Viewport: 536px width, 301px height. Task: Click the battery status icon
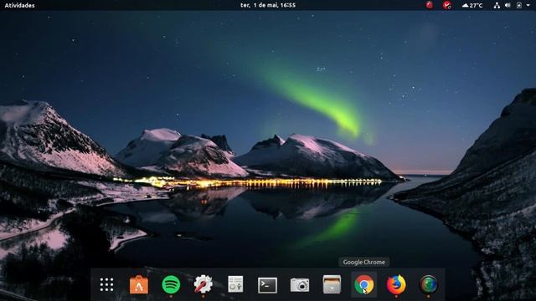coord(519,5)
